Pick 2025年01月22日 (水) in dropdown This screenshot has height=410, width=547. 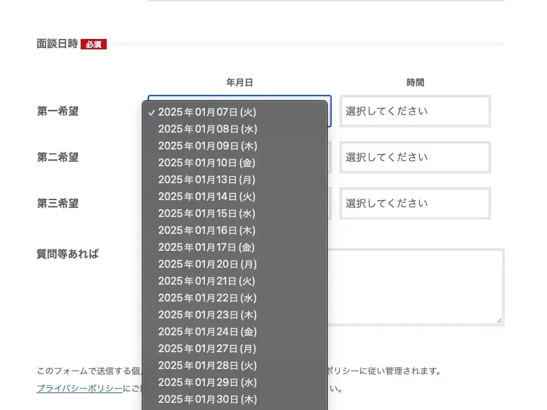pos(235,298)
